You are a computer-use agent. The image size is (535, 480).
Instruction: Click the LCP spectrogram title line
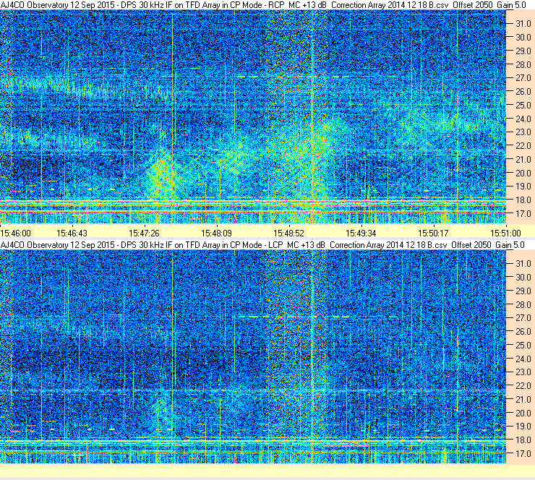pos(262,245)
